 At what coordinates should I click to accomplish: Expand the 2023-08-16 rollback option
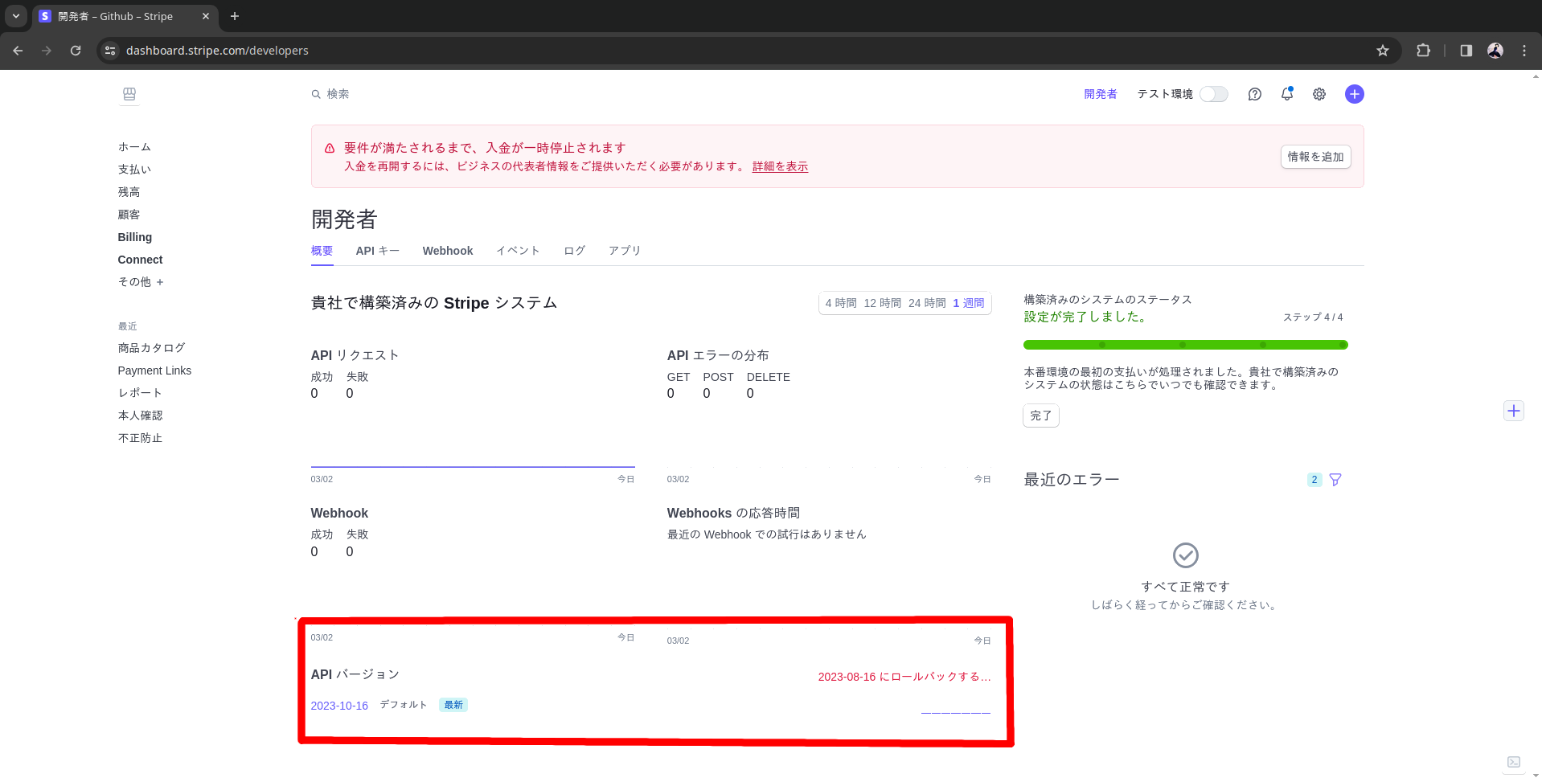(904, 677)
